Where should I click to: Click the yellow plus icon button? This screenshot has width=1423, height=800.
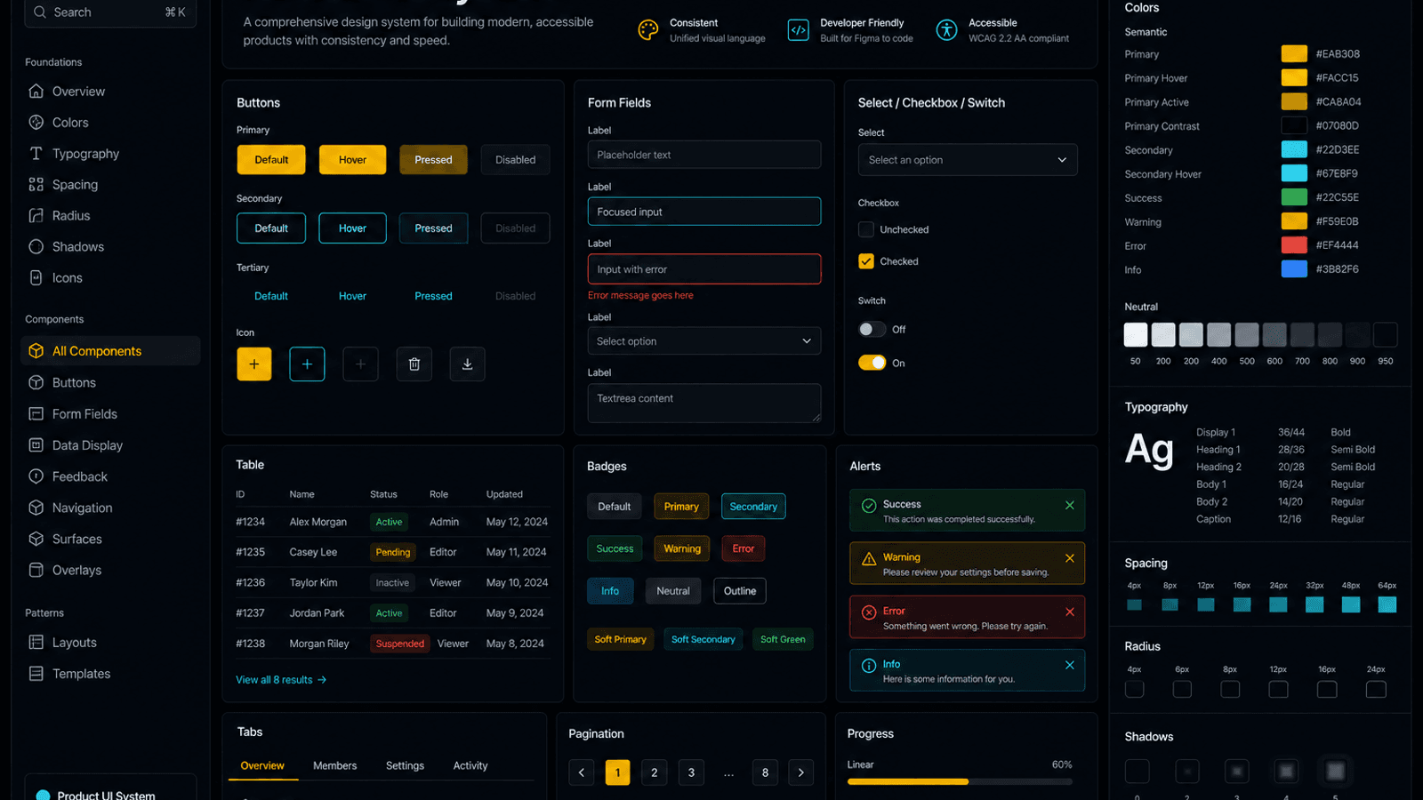click(x=253, y=364)
